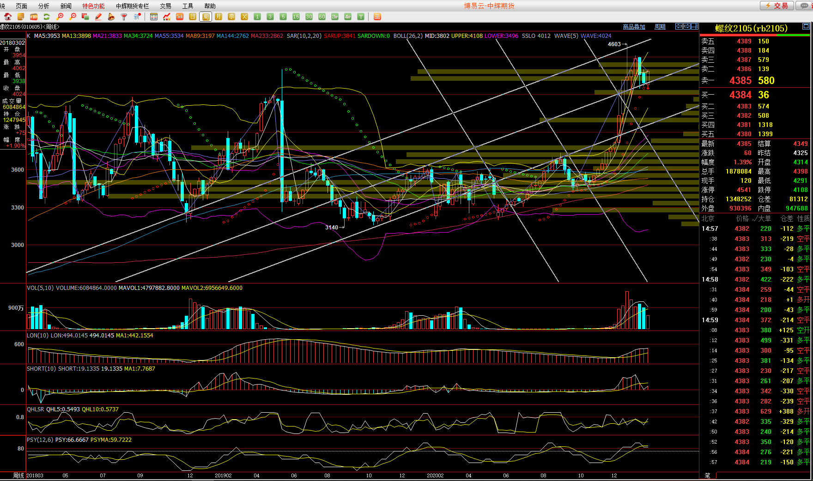Viewport: 813px width, 481px height.
Task: Click the green refresh arrows icon
Action: 47,17
